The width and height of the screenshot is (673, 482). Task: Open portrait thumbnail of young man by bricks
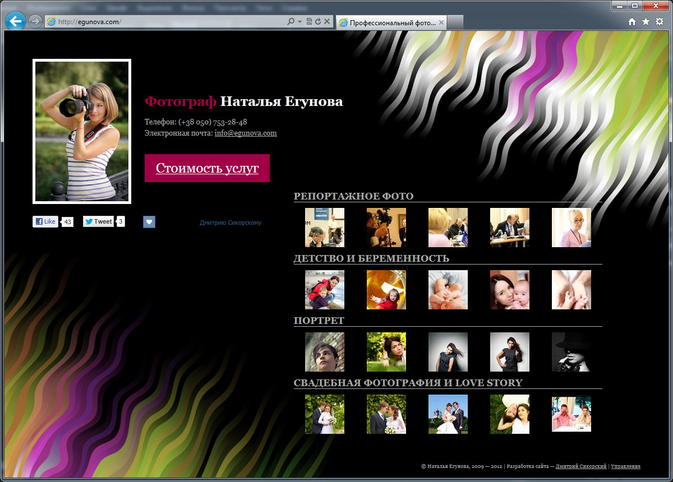(325, 352)
